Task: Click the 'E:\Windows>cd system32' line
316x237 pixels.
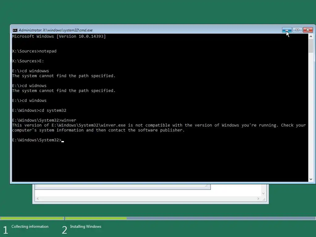Action: click(39, 110)
